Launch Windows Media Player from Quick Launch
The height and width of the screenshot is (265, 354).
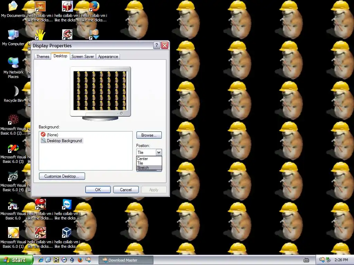click(64, 260)
